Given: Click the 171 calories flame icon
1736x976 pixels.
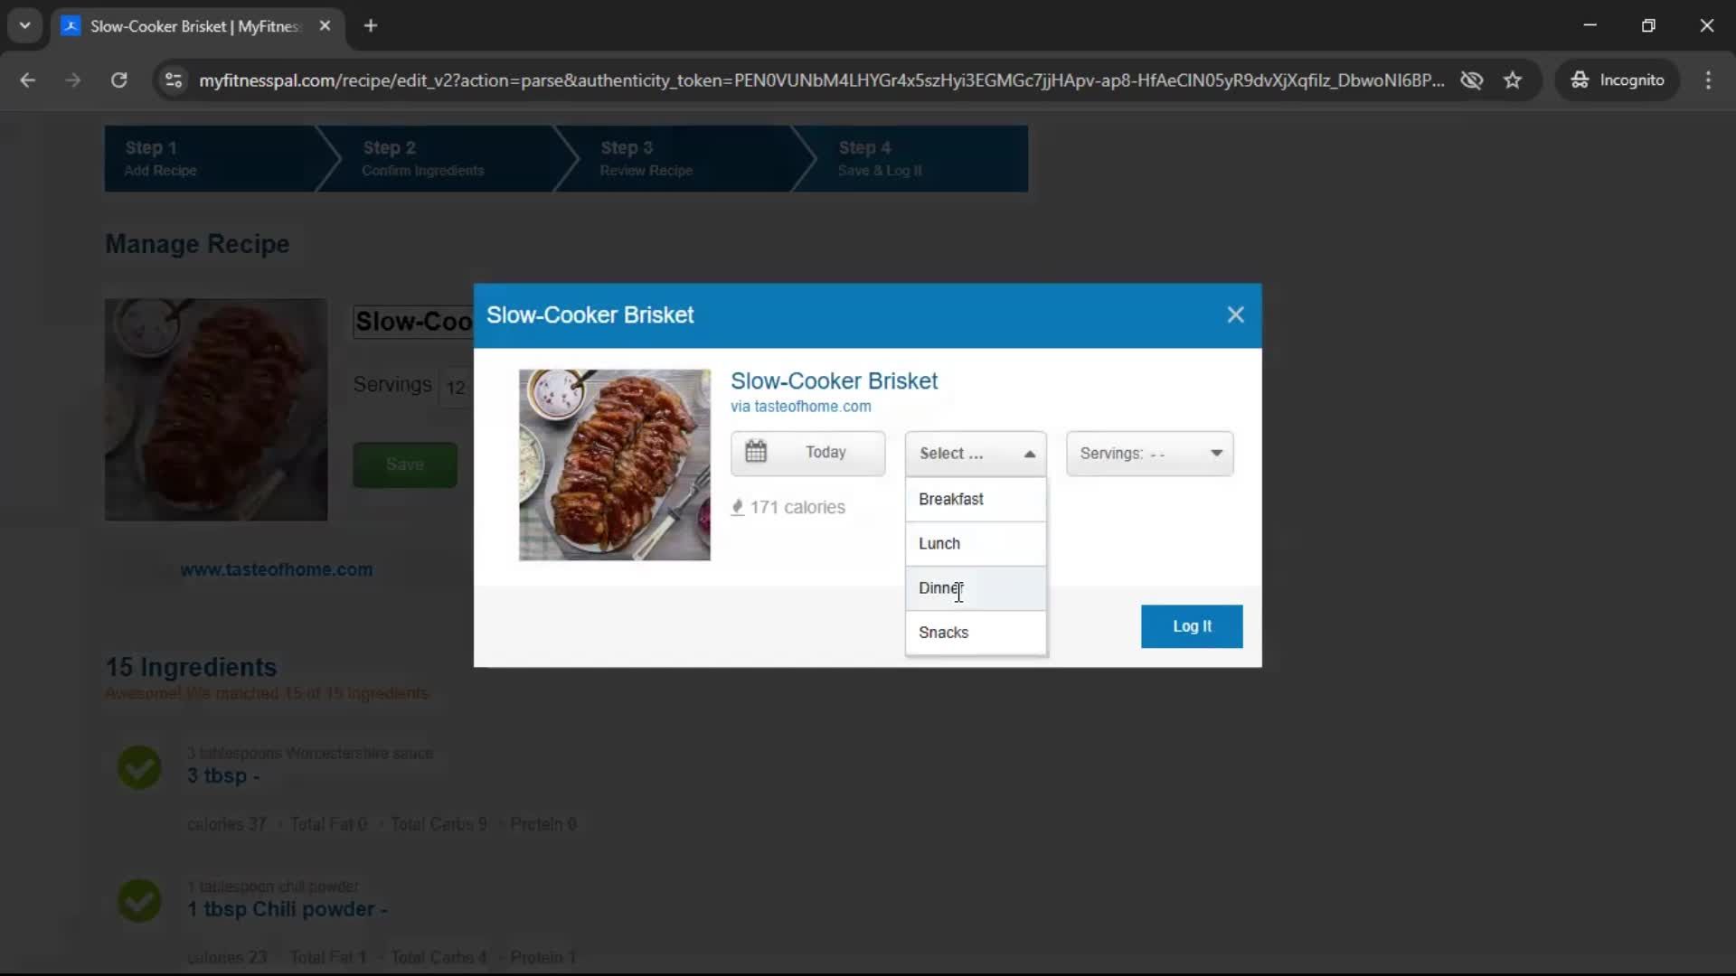Looking at the screenshot, I should tap(738, 507).
